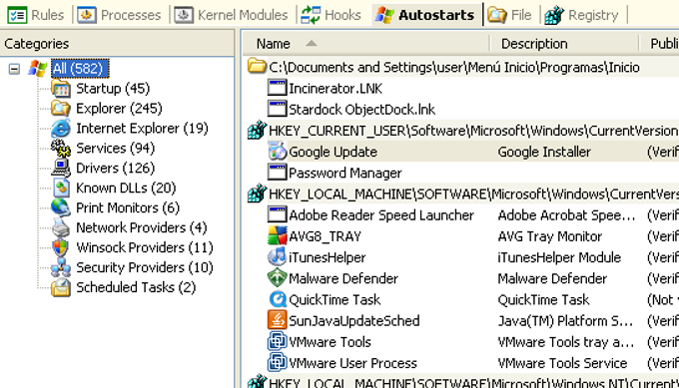Switch to the Registry tab
679x388 pixels.
pyautogui.click(x=581, y=15)
